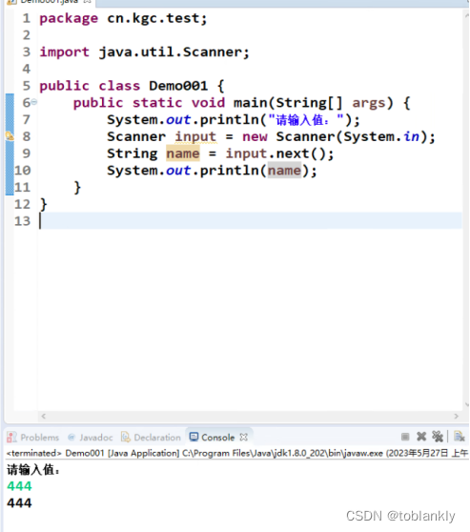Click console prompt text '请输入值:'
This screenshot has width=470, height=532.
coord(33,470)
